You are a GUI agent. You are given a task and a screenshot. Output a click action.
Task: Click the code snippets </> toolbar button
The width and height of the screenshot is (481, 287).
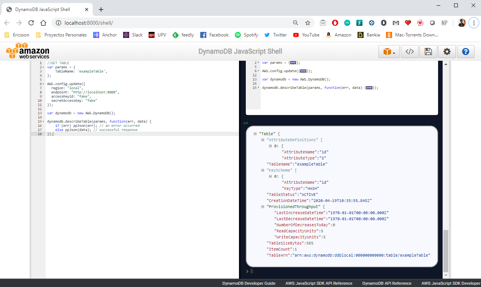click(x=410, y=52)
